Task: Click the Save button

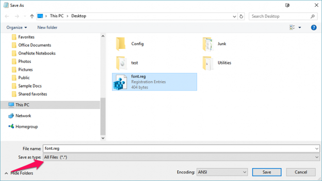Action: click(x=267, y=172)
